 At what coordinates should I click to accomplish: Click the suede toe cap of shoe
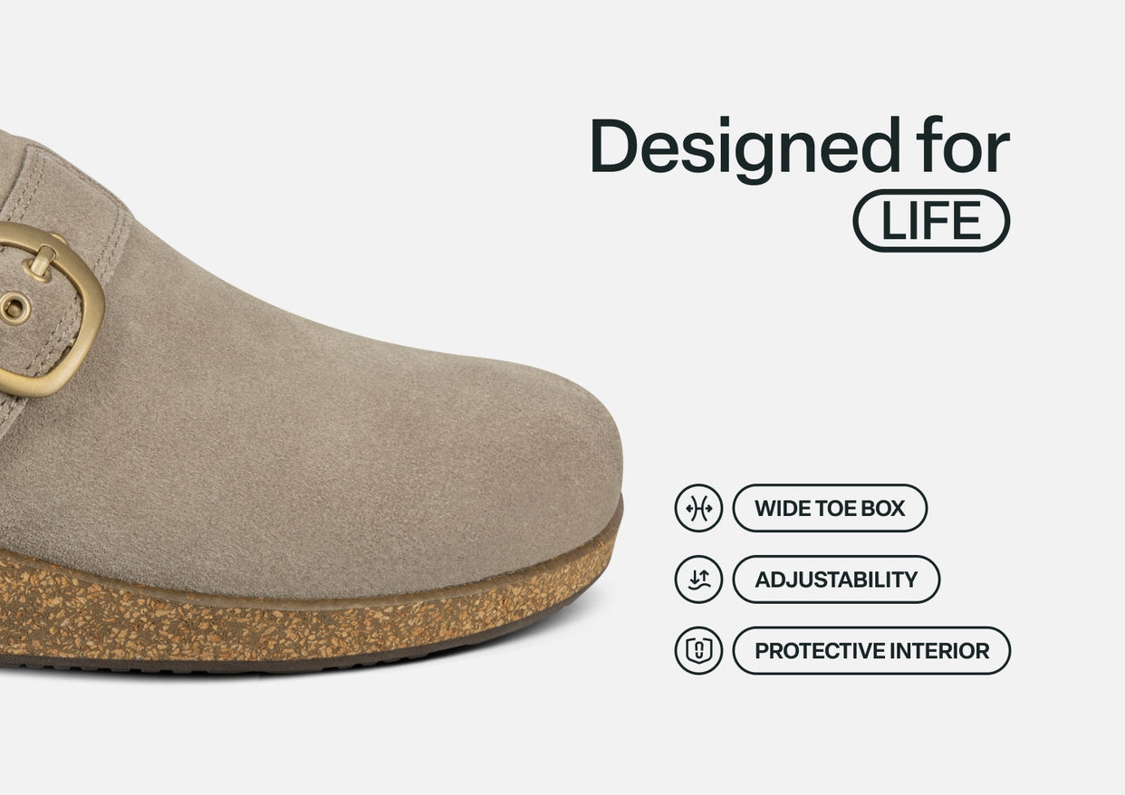pos(507,453)
